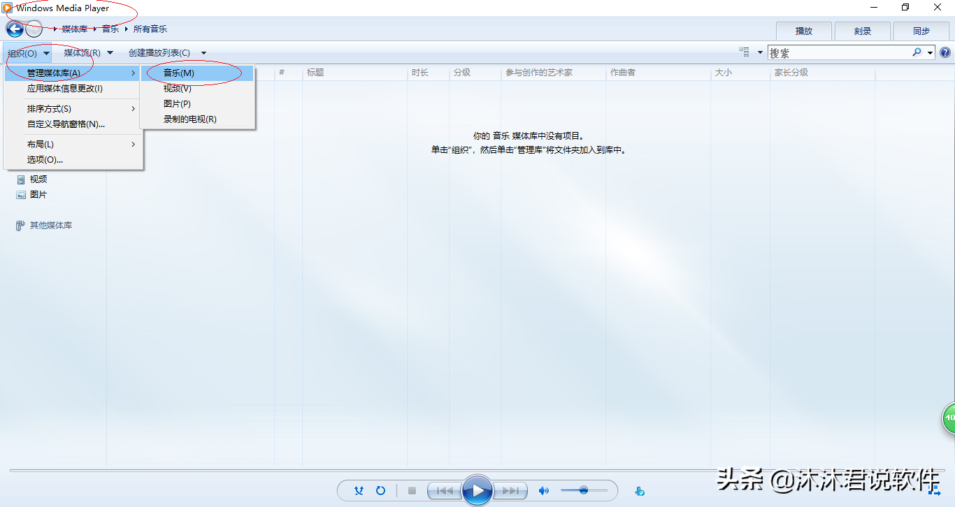Select 图片(P) in the submenu
Image resolution: width=955 pixels, height=507 pixels.
(x=197, y=104)
